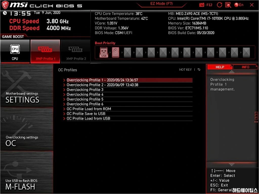Click the Boot Priority label
Image resolution: width=259 pixels, height=194 pixels.
[x=105, y=43]
